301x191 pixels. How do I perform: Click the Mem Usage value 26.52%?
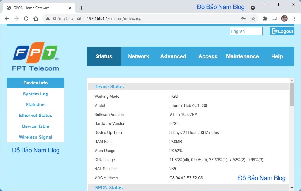[x=176, y=151]
